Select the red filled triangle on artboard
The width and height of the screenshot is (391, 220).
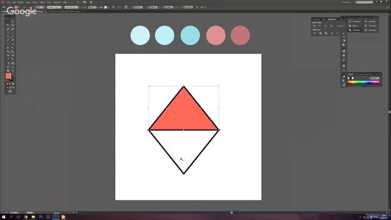click(184, 115)
